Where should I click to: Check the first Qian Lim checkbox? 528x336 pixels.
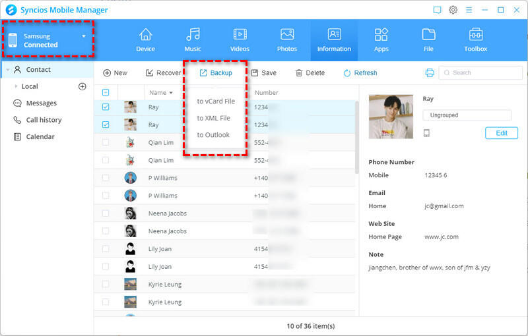point(106,142)
